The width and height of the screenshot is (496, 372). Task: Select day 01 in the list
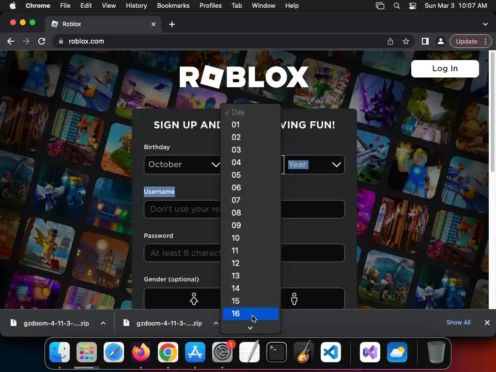250,124
